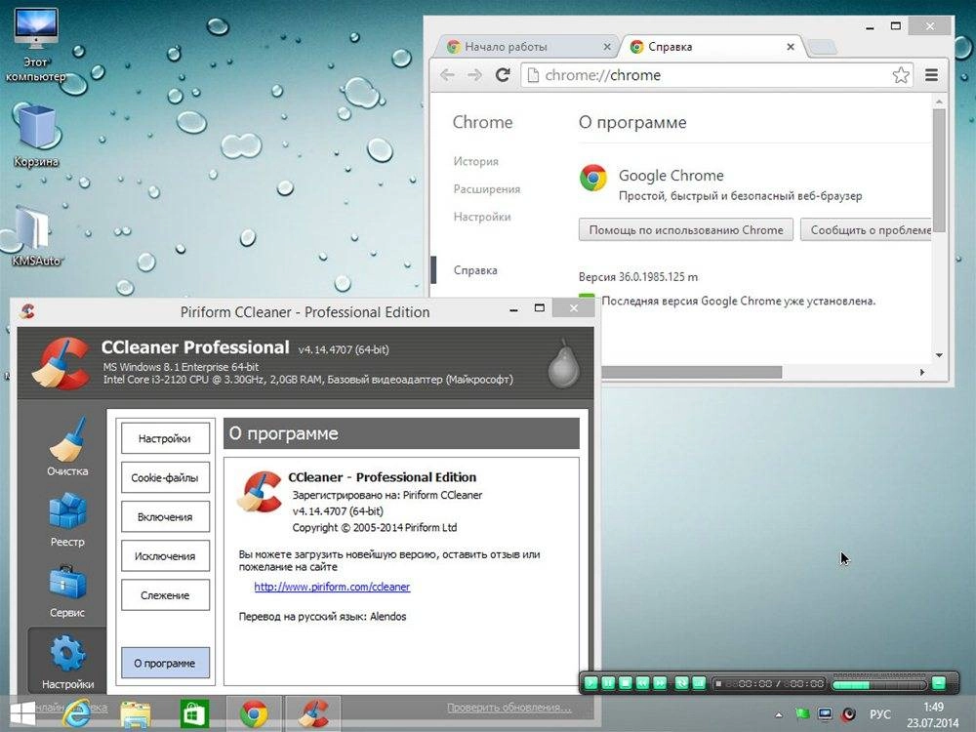Open the Слежение subtab in CCleaner
Screen dimensions: 976x732
(x=165, y=595)
